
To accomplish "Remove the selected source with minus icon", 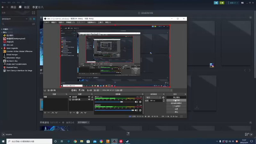I will point(74,113).
